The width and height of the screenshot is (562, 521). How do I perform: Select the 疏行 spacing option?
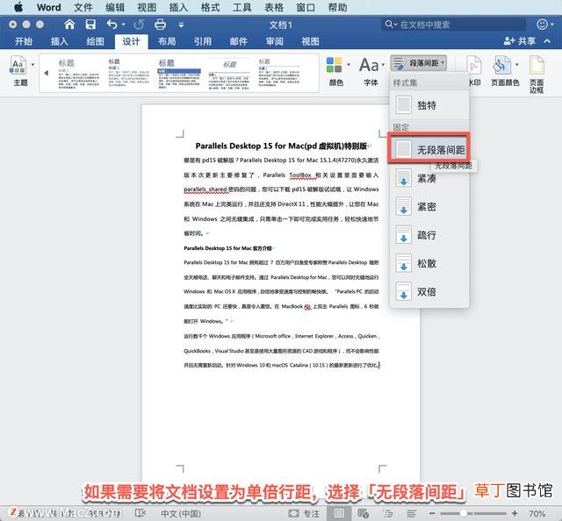tap(429, 235)
